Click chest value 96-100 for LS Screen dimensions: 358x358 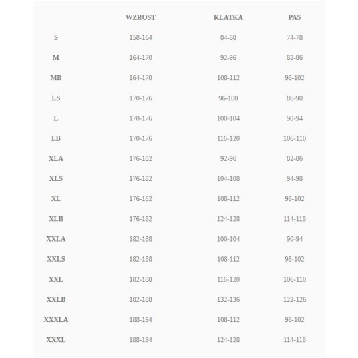click(x=228, y=98)
